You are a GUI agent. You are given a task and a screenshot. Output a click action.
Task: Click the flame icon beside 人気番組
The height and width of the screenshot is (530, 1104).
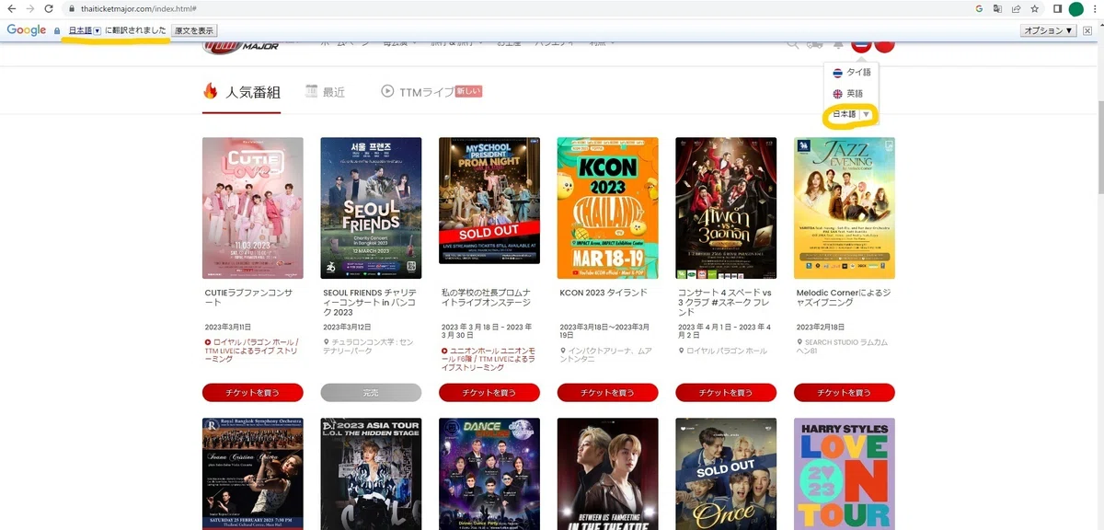coord(211,91)
